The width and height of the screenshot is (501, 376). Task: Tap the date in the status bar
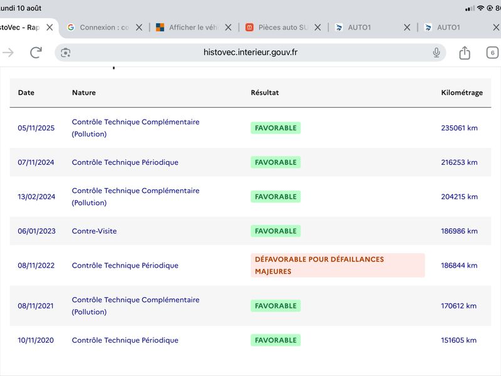point(21,8)
